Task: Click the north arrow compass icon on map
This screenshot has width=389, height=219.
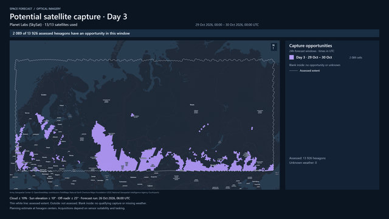Action: tap(274, 47)
